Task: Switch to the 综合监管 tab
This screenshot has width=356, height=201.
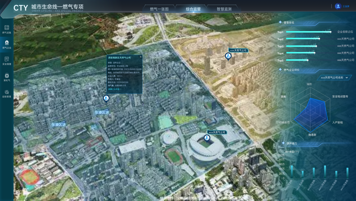Action: pos(193,9)
